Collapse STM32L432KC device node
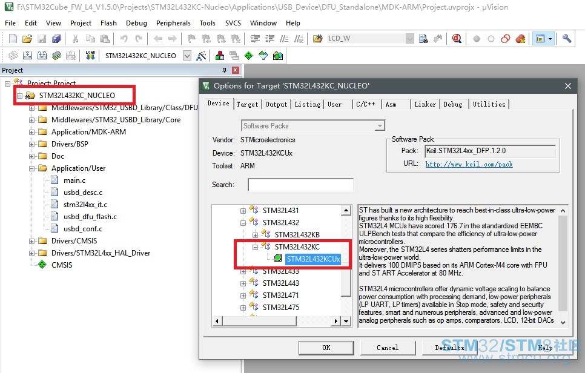This screenshot has width=585, height=373. click(255, 247)
